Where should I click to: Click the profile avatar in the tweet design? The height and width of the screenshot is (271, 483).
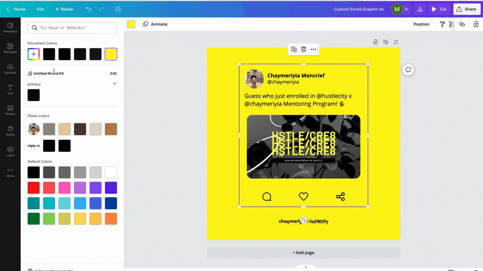point(254,79)
